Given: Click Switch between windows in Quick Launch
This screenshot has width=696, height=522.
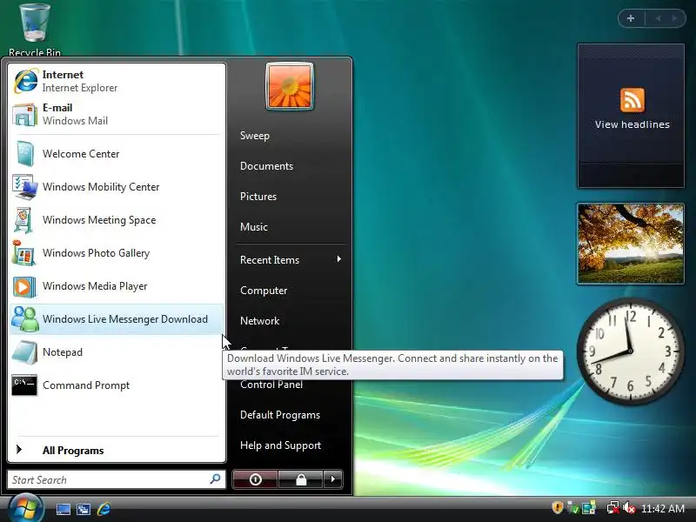Looking at the screenshot, I should [x=84, y=509].
